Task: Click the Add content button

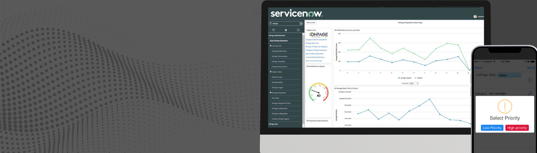Action: 311,23
